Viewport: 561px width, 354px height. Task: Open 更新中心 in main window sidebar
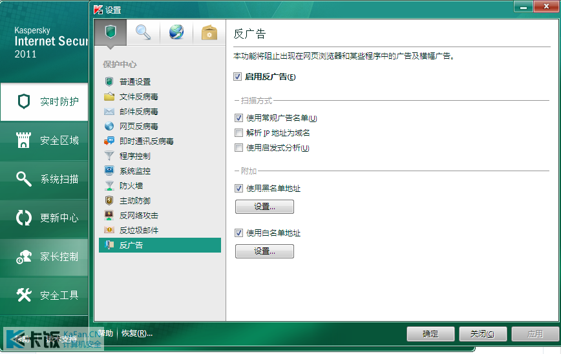point(45,218)
